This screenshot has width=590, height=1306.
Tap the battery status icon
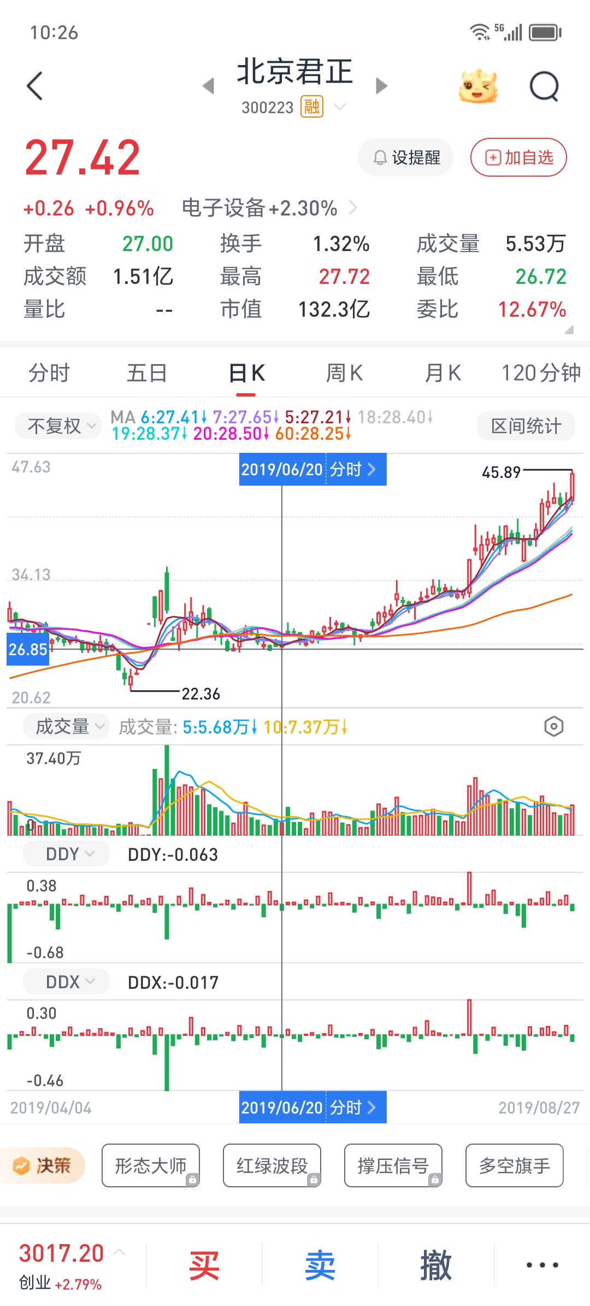545,32
